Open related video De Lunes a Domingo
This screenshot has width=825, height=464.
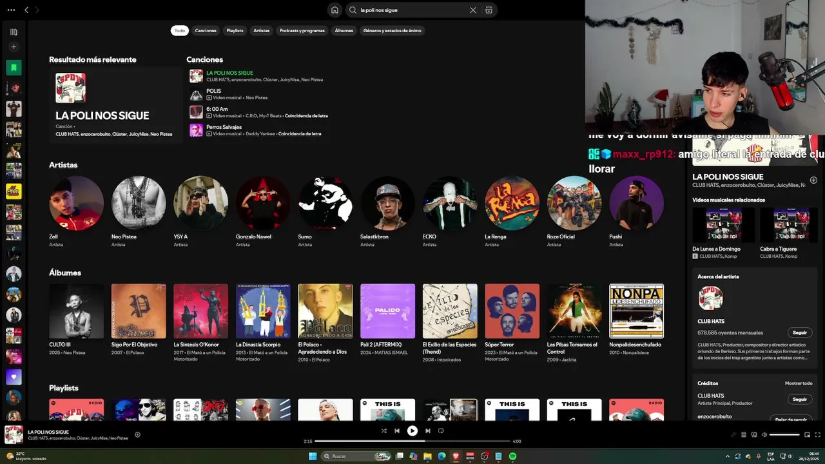pyautogui.click(x=723, y=233)
